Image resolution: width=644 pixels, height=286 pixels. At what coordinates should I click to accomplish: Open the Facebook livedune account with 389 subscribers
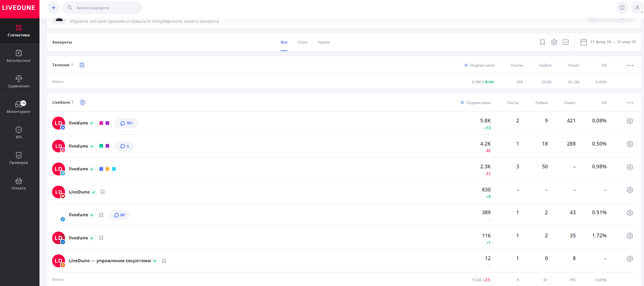[x=78, y=215]
